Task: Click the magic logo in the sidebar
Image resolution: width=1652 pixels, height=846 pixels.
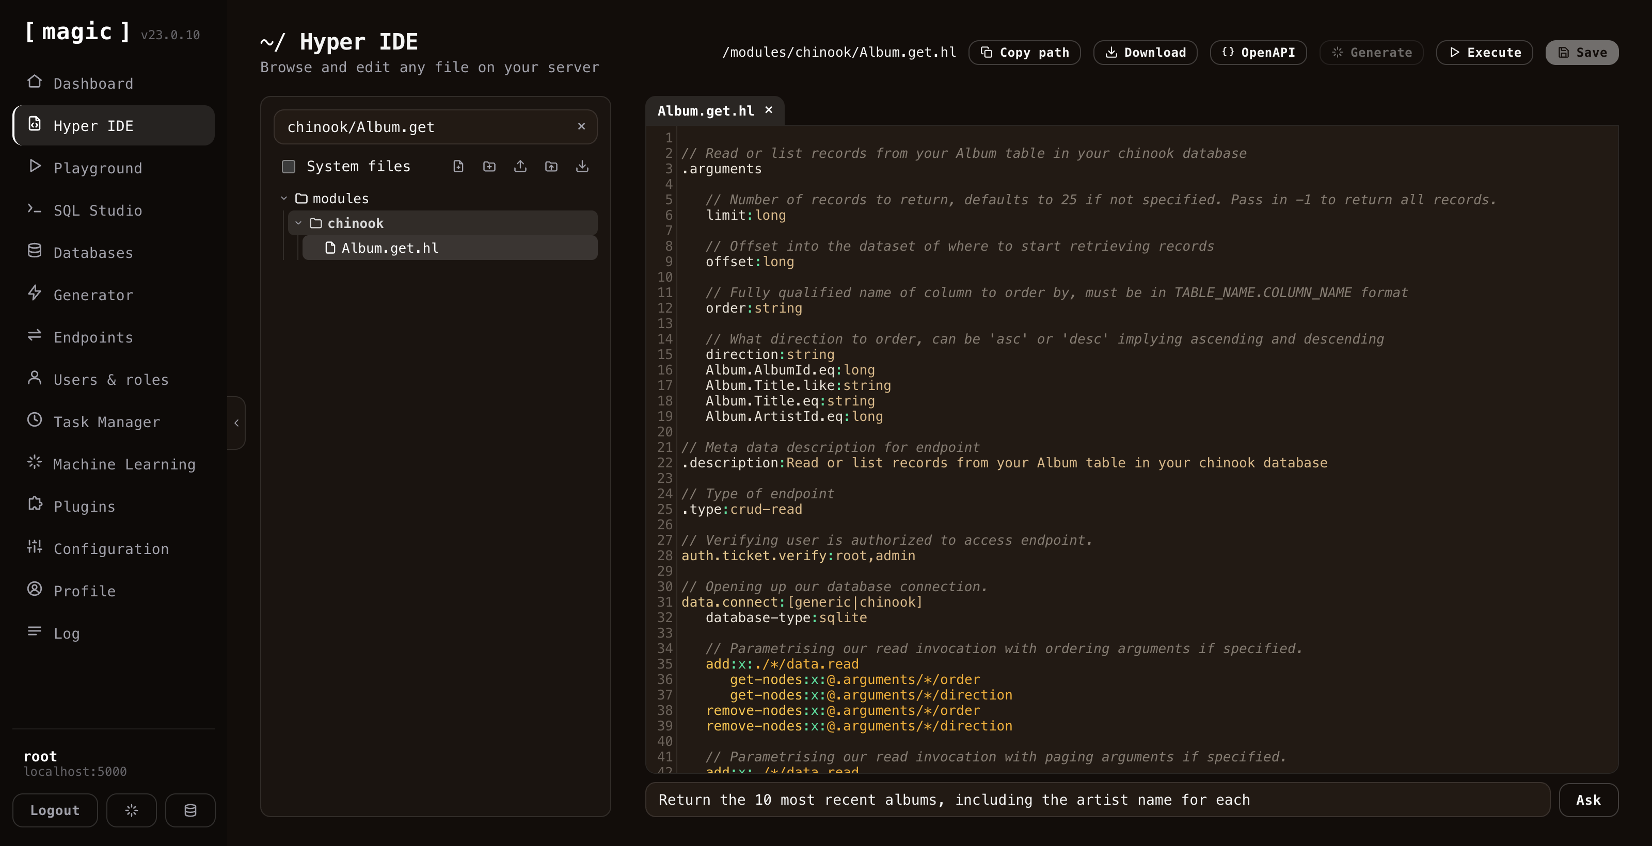Action: 77,31
